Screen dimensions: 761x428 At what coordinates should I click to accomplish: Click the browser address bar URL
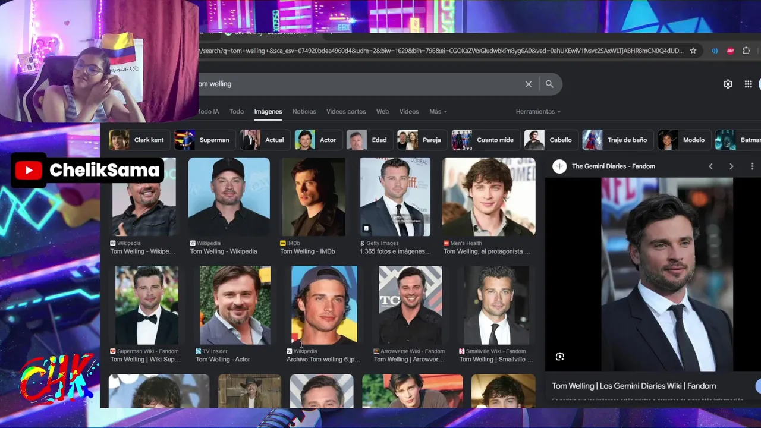pos(441,51)
